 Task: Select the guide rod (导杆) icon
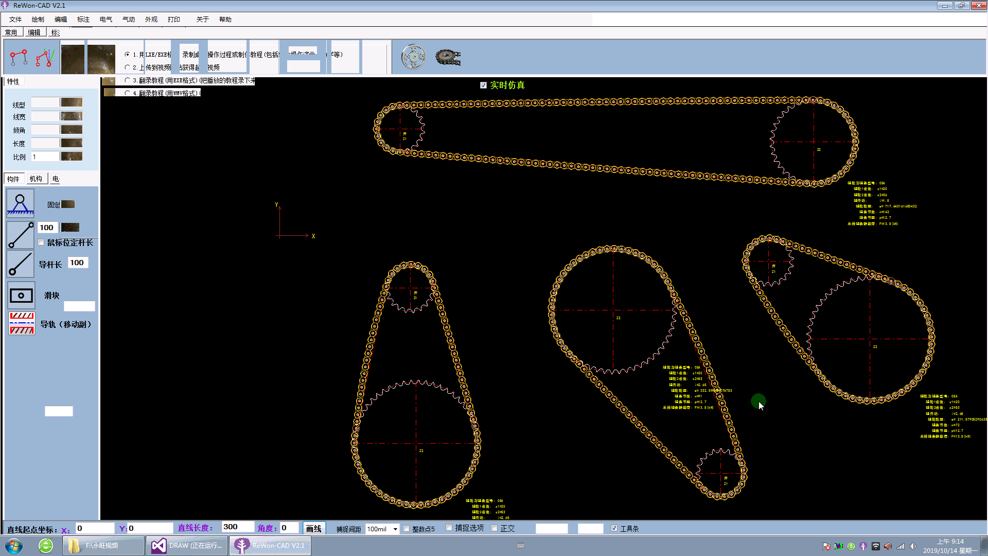21,264
